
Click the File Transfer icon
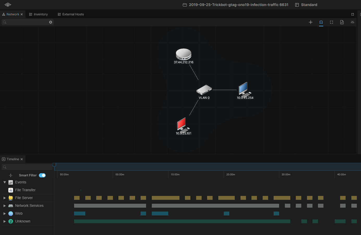[11, 190]
